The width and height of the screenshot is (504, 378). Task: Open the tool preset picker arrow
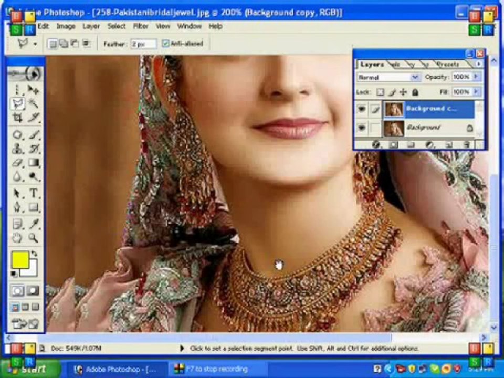(35, 44)
